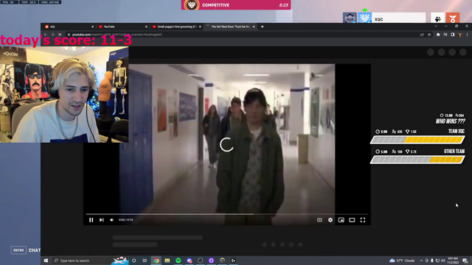Open Windows Start menu

(46, 261)
